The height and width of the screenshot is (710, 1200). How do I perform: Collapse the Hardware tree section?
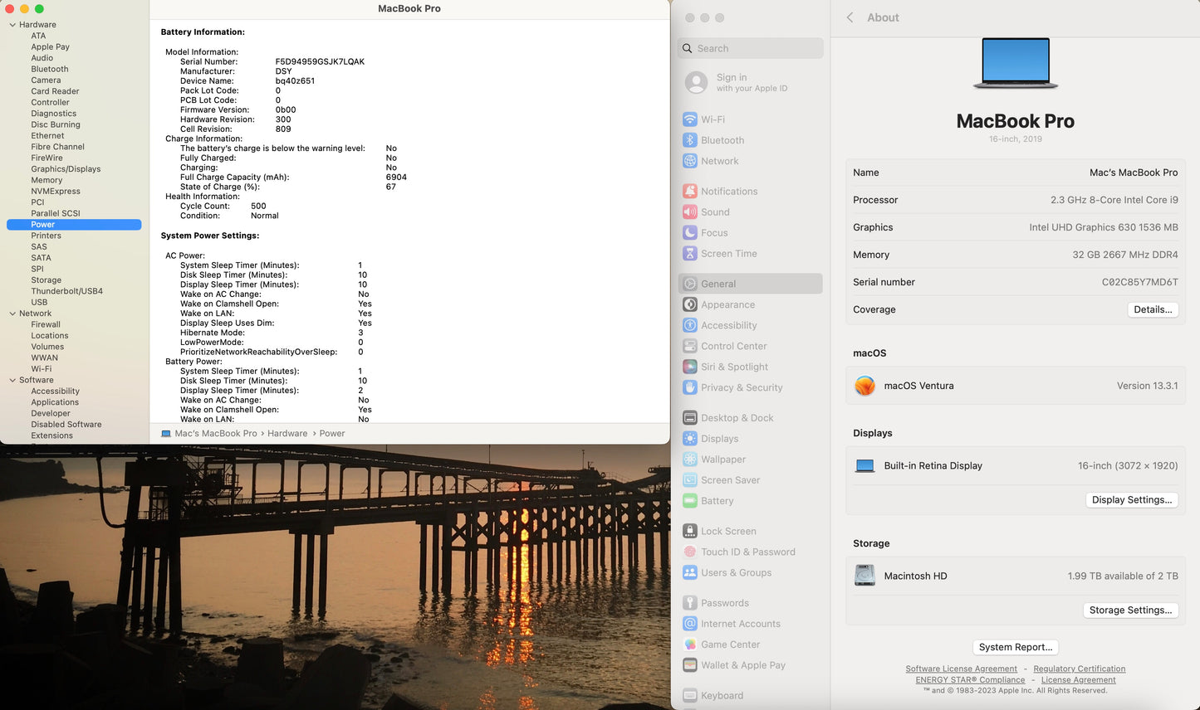pyautogui.click(x=12, y=25)
